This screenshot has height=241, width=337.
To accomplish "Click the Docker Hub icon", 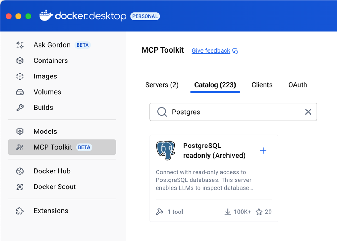I will coord(20,171).
